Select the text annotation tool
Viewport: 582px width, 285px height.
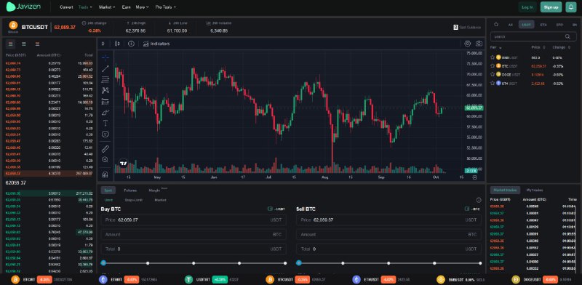point(105,123)
